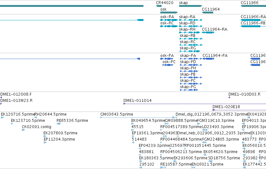Click the CK02091.contig label
Image resolution: width=266 pixels, height=169 pixels.
pos(37,127)
